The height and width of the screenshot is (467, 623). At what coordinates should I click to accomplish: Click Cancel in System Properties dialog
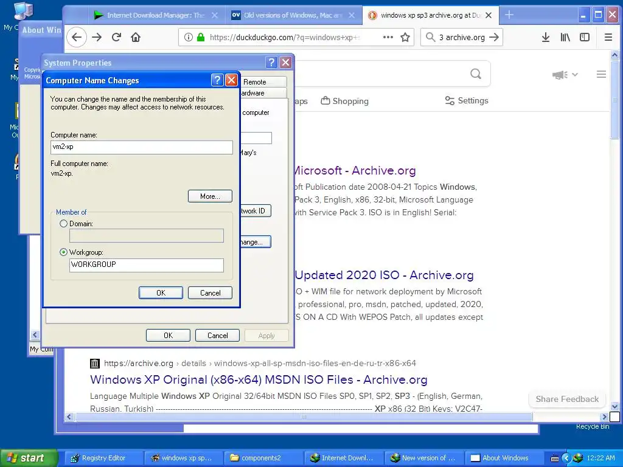click(x=217, y=335)
